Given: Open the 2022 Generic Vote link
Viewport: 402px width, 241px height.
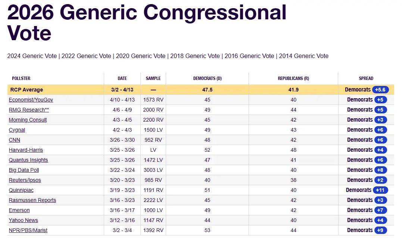Looking at the screenshot, I should (x=86, y=56).
